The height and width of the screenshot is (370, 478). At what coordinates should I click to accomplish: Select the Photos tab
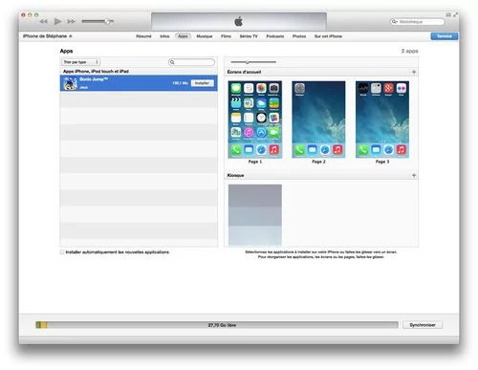(299, 36)
